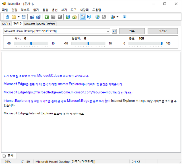Click the voice refresh arrows icon
182x164 pixels.
coord(114,31)
